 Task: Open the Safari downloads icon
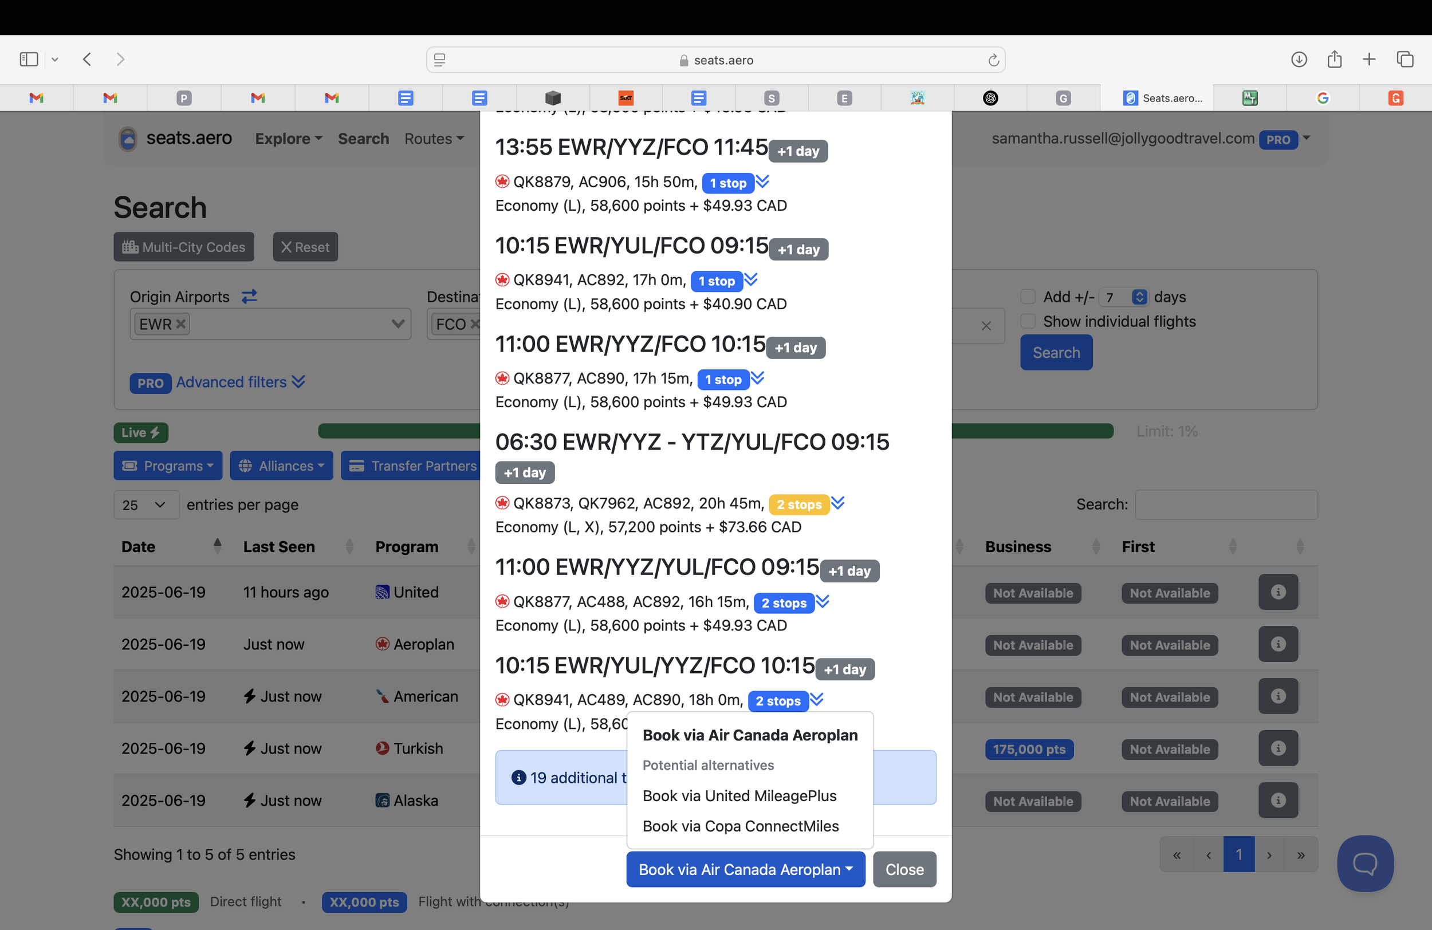tap(1299, 59)
